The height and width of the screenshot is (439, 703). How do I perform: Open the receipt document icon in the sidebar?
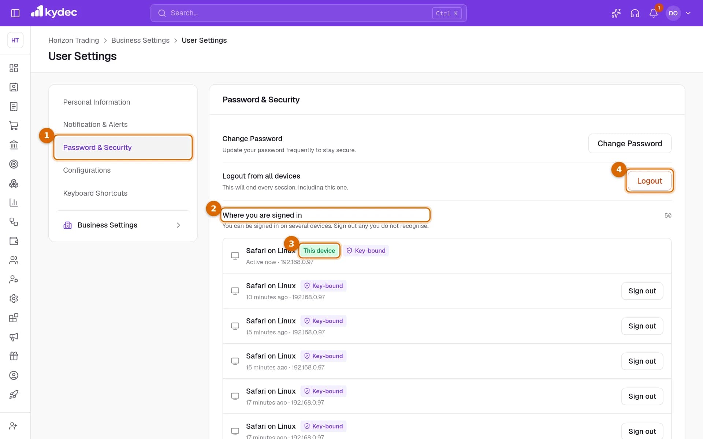click(x=14, y=106)
